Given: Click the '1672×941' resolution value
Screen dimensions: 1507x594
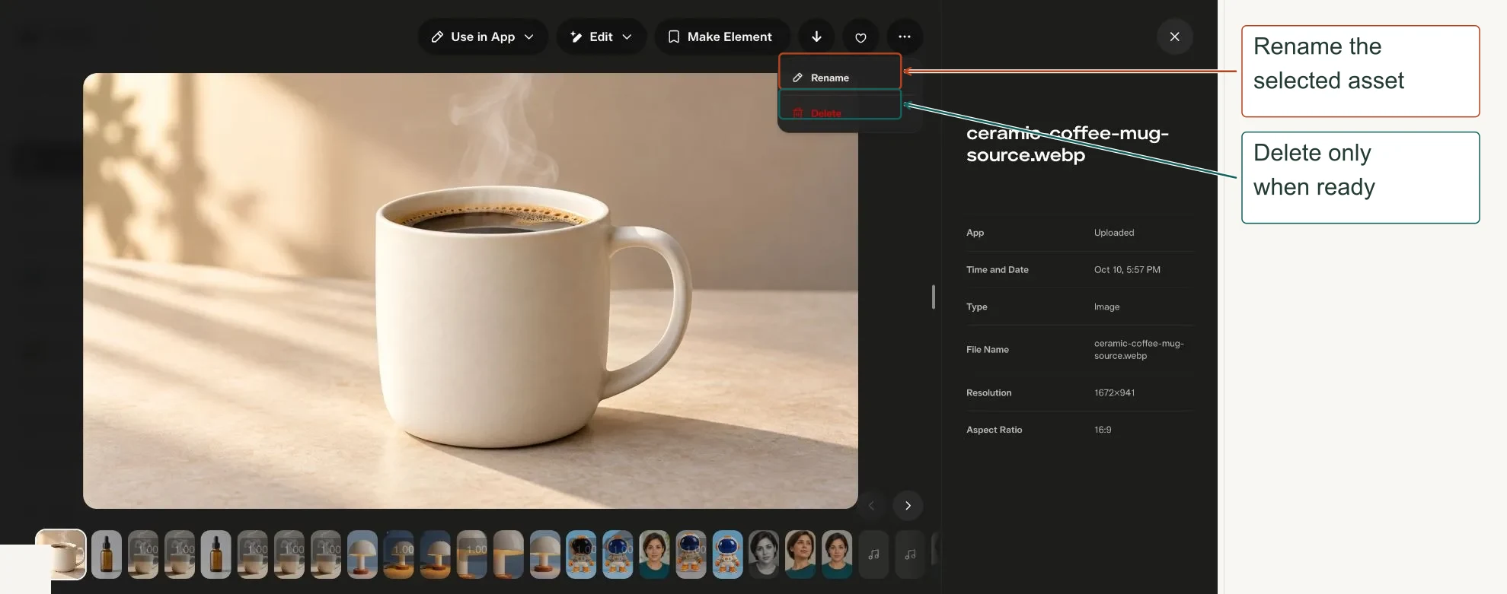Looking at the screenshot, I should (1114, 393).
